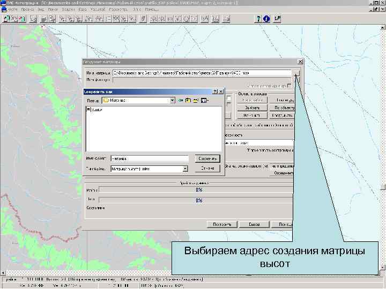386x289 pixels.
Task: Expand the Папка folder dropdown
Action: coord(172,100)
